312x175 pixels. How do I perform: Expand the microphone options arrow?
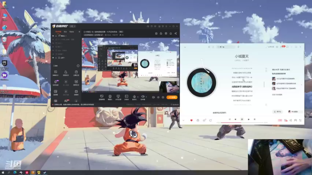pos(138,97)
